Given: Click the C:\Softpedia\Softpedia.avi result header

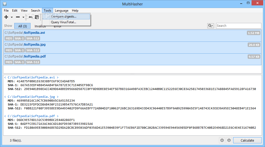Looking at the screenshot, I should (x=31, y=77).
